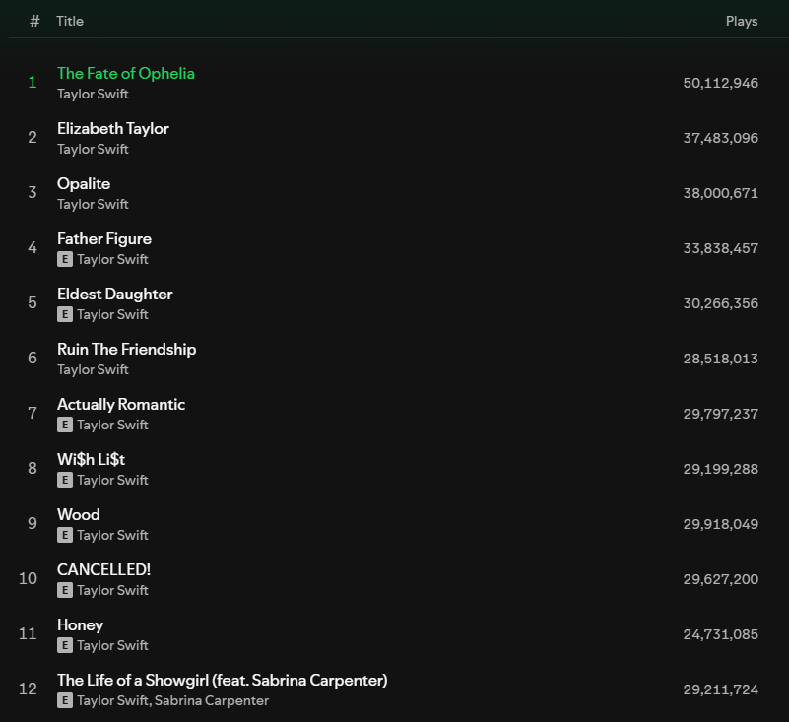This screenshot has width=789, height=722.
Task: Click track number 3 of Opalite
Action: (x=33, y=192)
